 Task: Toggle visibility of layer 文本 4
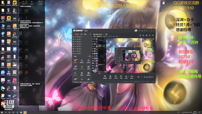73,42
